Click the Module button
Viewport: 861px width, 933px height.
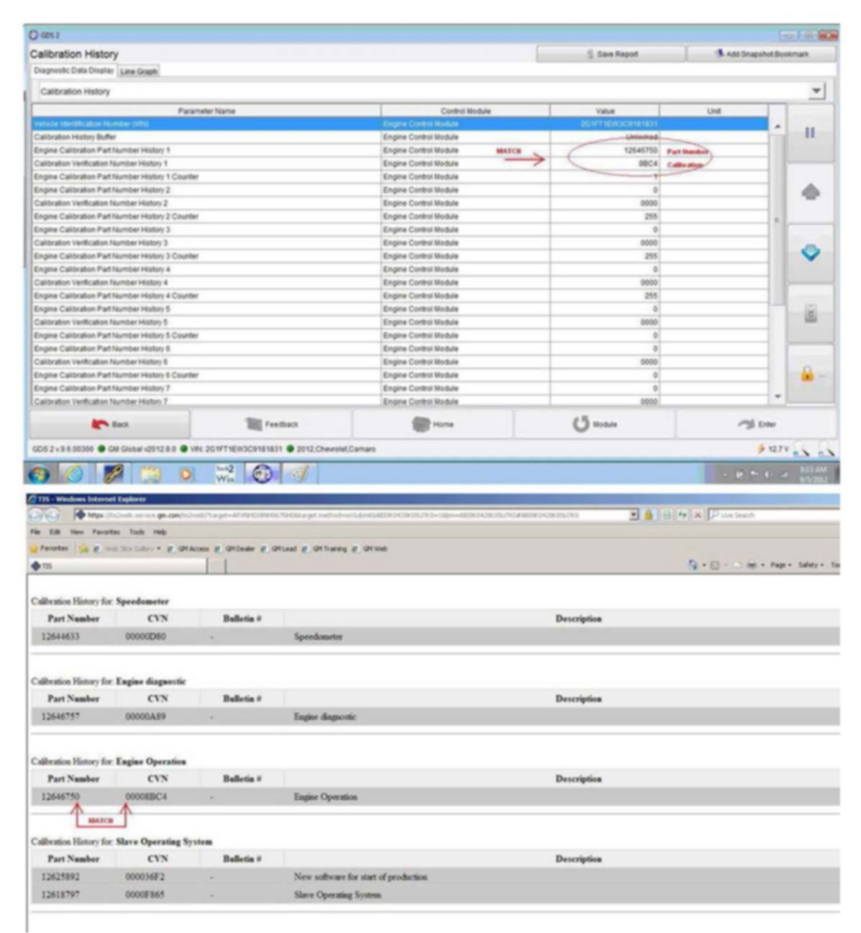[x=595, y=424]
